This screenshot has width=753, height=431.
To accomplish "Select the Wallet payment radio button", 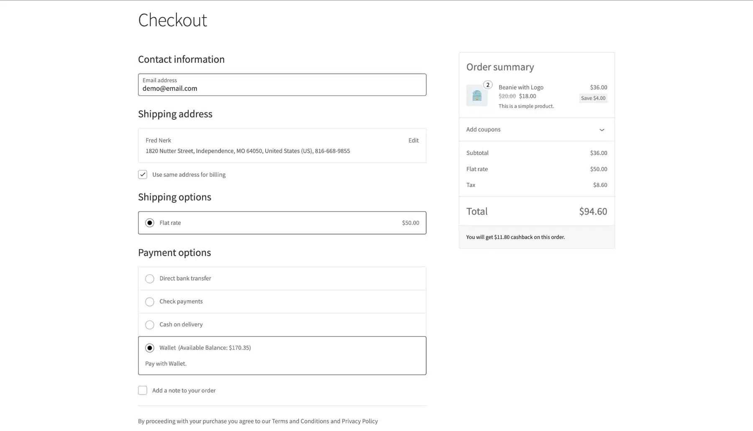I will click(149, 348).
